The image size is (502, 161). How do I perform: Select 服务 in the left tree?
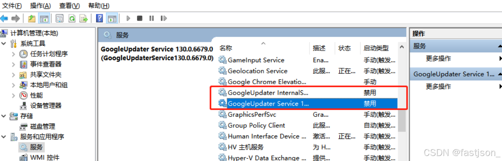[37, 147]
